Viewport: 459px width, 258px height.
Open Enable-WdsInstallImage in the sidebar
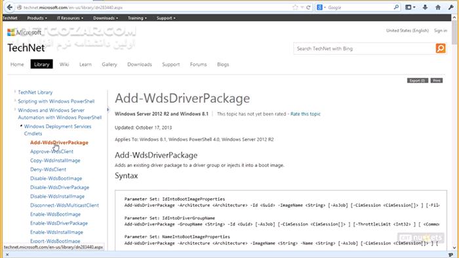56,232
